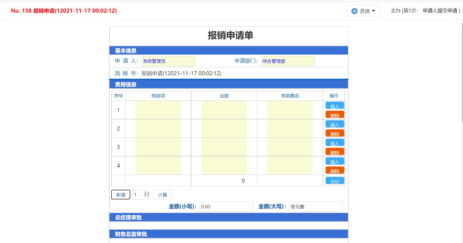Click 报销事由 cell in row 2
The image size is (463, 243).
click(x=290, y=129)
